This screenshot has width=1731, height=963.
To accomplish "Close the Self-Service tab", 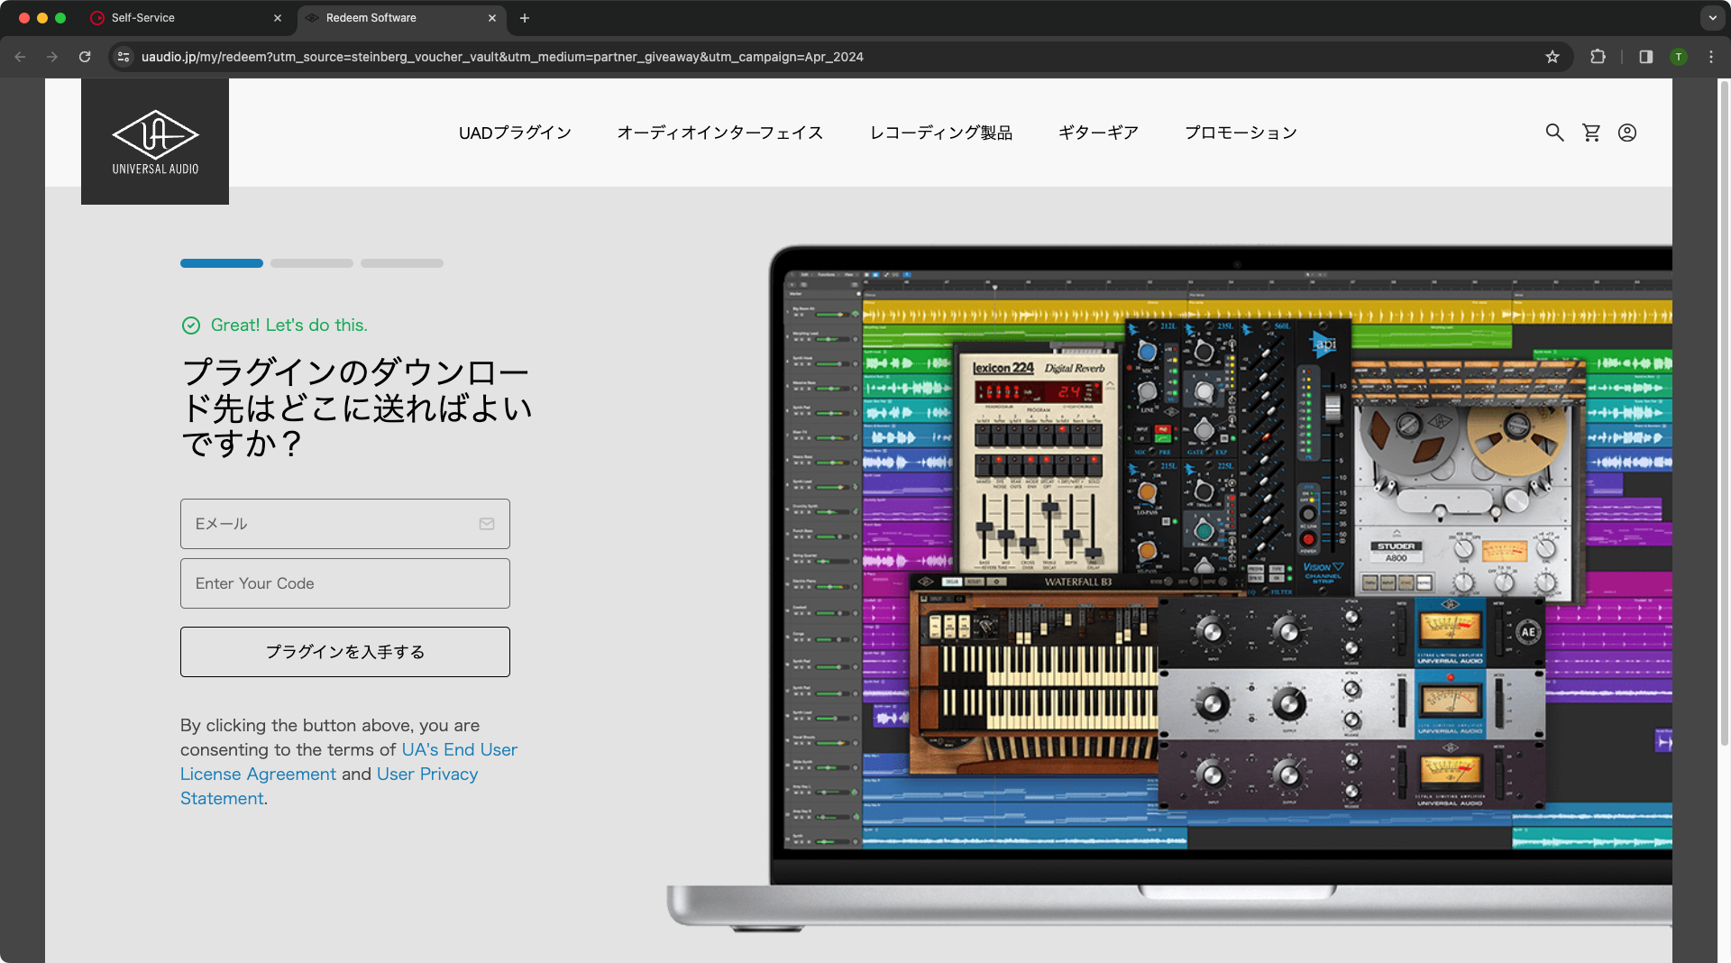I will coord(278,18).
